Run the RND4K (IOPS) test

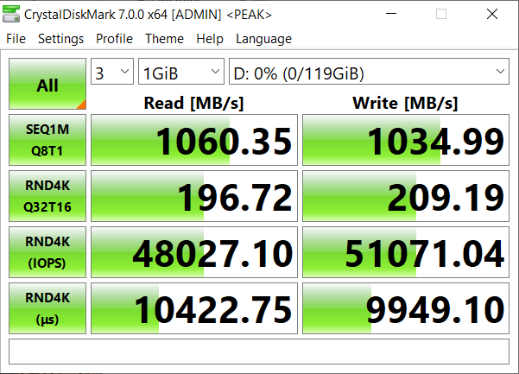coord(47,251)
